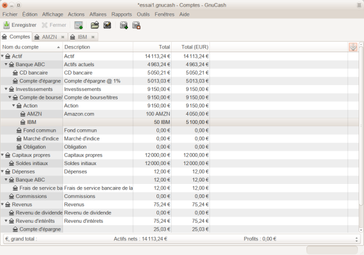Click the delete account toolbar icon
Screen dimensions: 364x255
(136, 25)
